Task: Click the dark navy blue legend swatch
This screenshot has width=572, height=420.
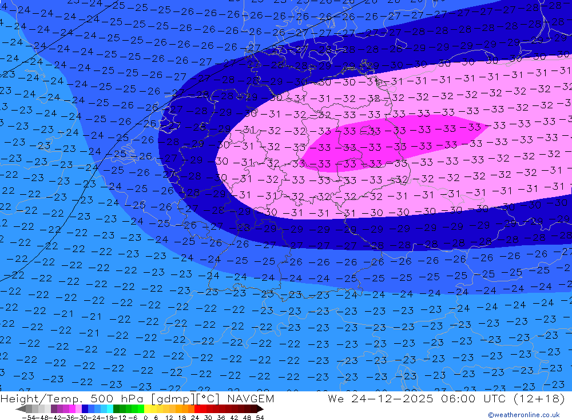Action: (x=85, y=409)
